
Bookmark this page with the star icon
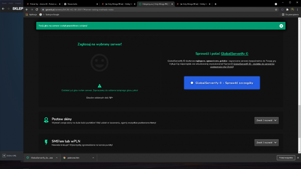pyautogui.click(x=276, y=10)
